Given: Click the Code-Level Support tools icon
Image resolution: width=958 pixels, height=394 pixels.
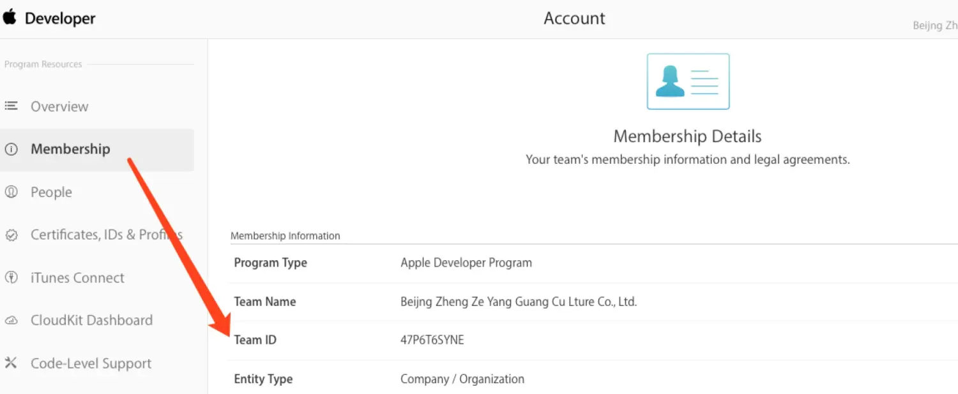Looking at the screenshot, I should pos(11,363).
